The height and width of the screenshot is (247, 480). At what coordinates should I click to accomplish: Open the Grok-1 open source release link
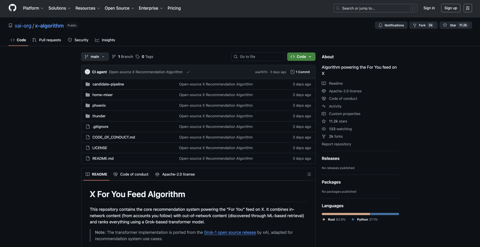coord(230,232)
